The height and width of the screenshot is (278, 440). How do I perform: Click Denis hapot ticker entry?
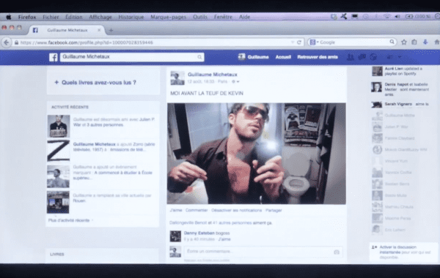400,89
